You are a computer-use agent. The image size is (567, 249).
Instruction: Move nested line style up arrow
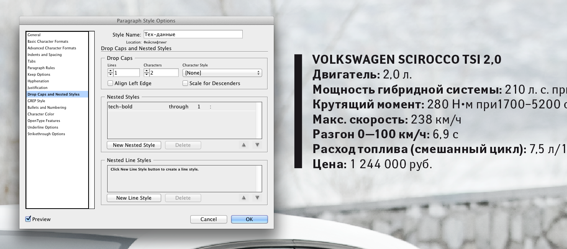pos(244,198)
